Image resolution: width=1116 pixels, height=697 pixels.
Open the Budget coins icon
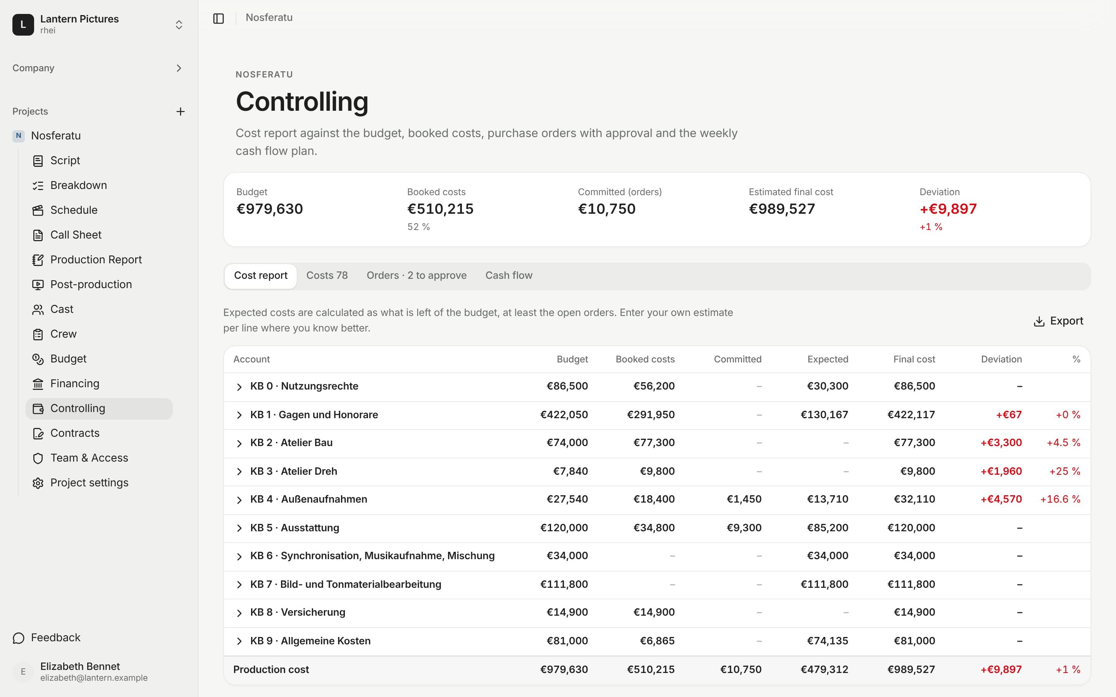(38, 359)
